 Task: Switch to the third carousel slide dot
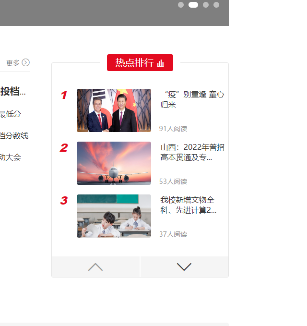(x=206, y=5)
